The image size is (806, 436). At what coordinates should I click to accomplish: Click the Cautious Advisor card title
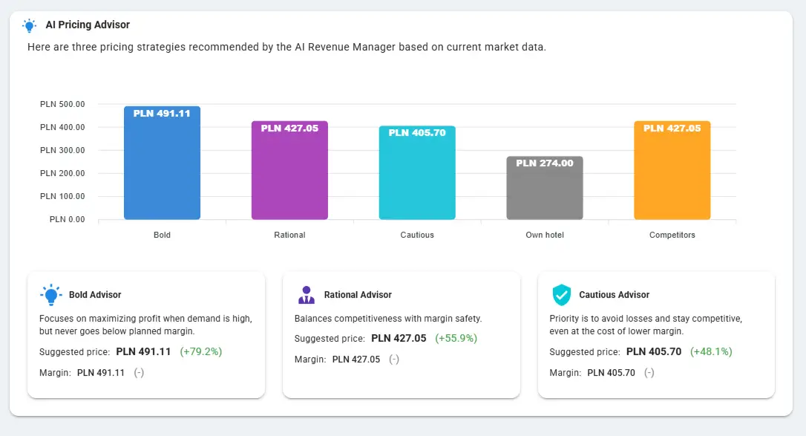[x=614, y=295]
